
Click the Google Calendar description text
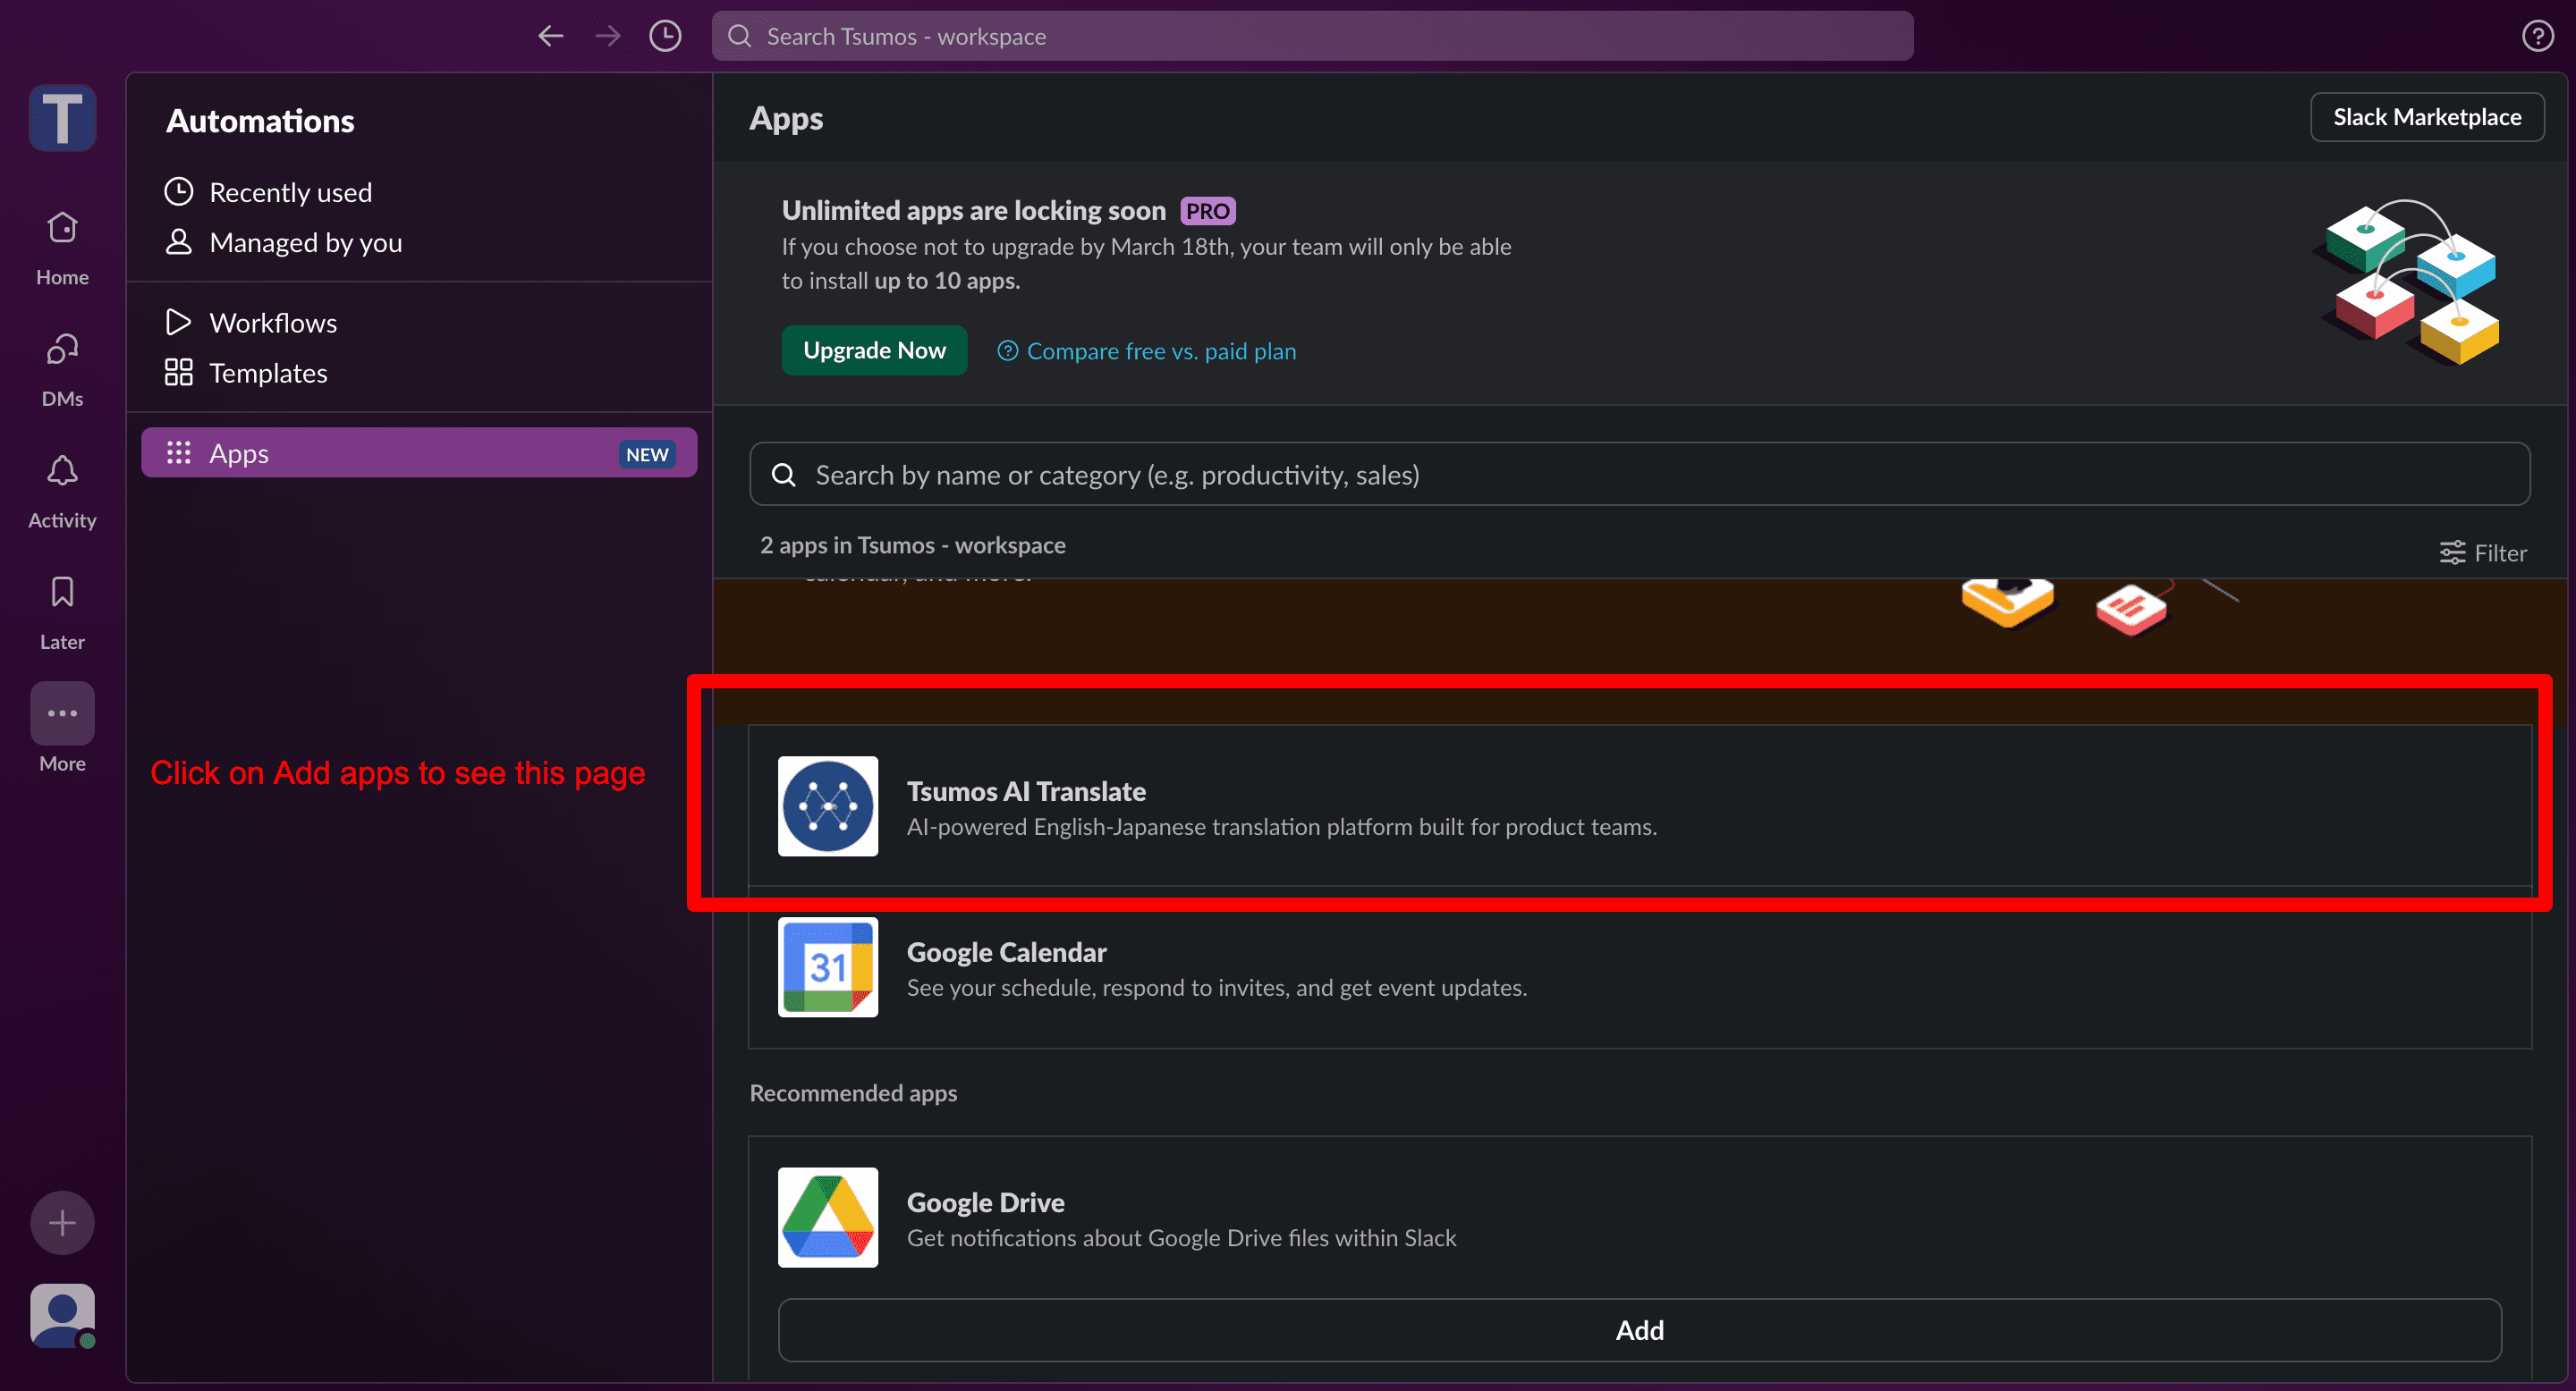click(1216, 989)
